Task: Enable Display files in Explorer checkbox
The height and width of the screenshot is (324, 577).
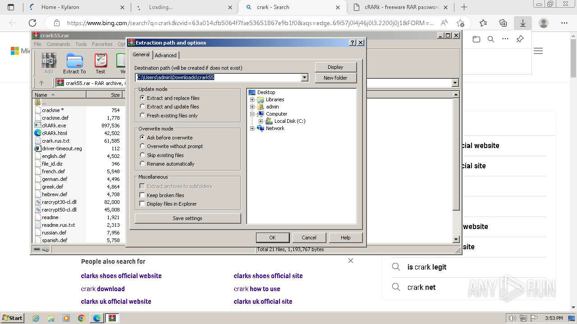Action: pos(142,204)
